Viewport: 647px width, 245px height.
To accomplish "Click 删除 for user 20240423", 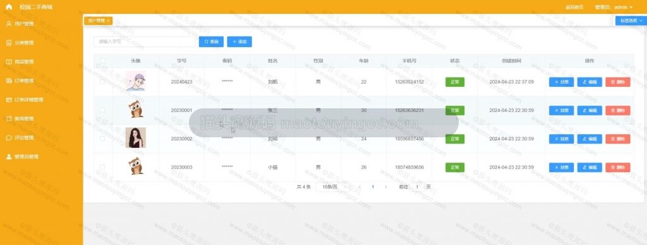I will click(618, 82).
